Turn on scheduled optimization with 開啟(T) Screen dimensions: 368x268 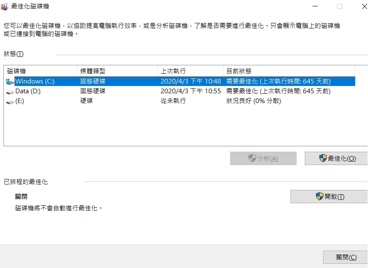pos(329,196)
